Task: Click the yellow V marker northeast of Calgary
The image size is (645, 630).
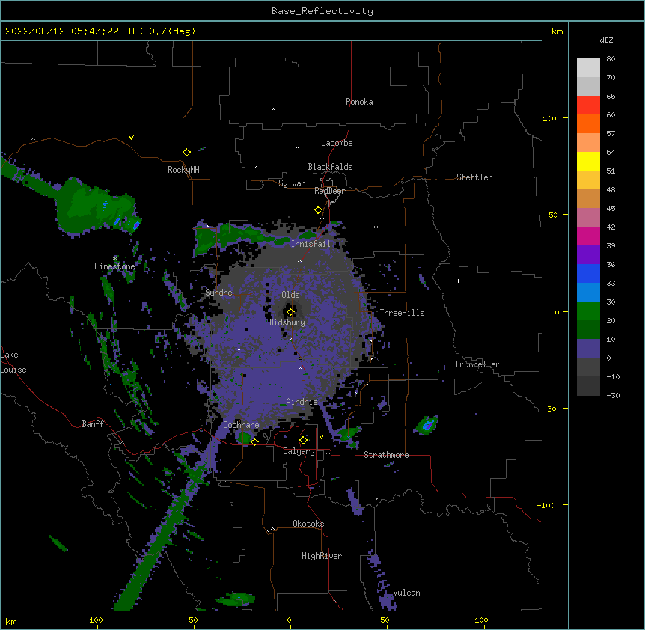Action: [321, 437]
